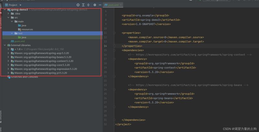Click line number 25 in the gutter
The height and width of the screenshot is (132, 259).
[x=106, y=94]
